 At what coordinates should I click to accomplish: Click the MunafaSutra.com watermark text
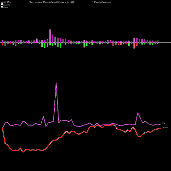[x=102, y=2]
